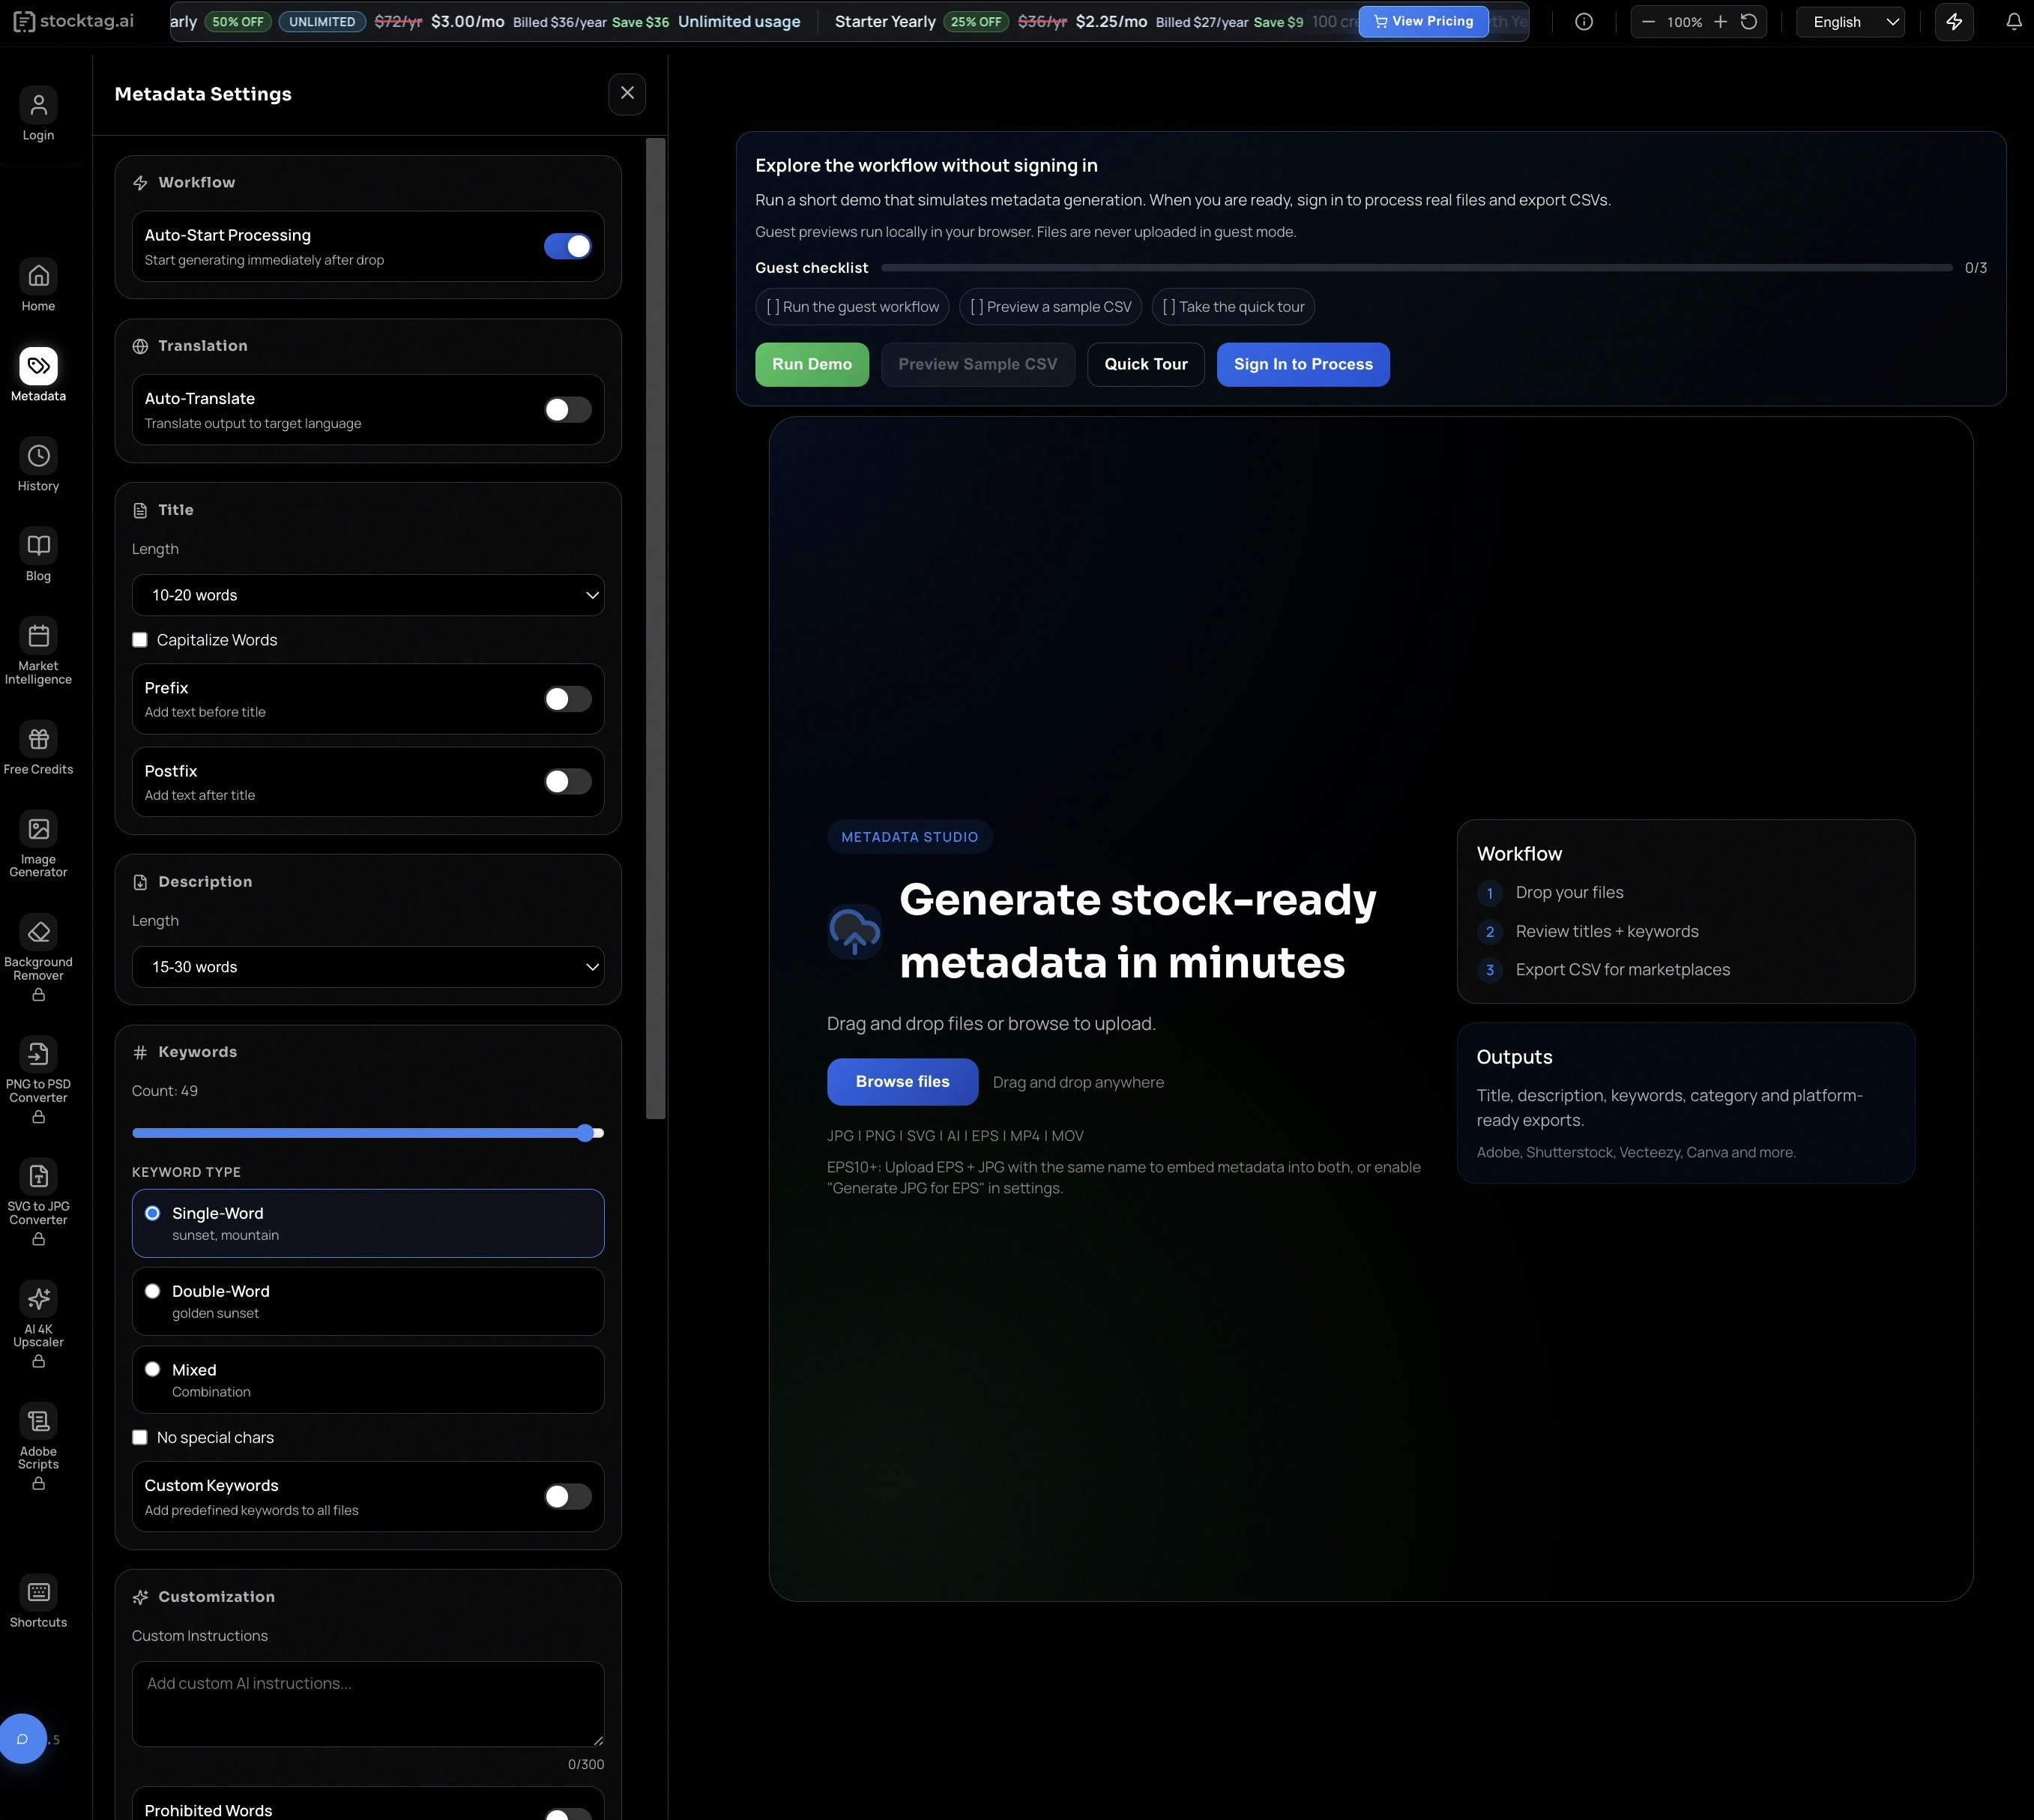The image size is (2034, 1820).
Task: Open the English language selector
Action: coord(1849,21)
